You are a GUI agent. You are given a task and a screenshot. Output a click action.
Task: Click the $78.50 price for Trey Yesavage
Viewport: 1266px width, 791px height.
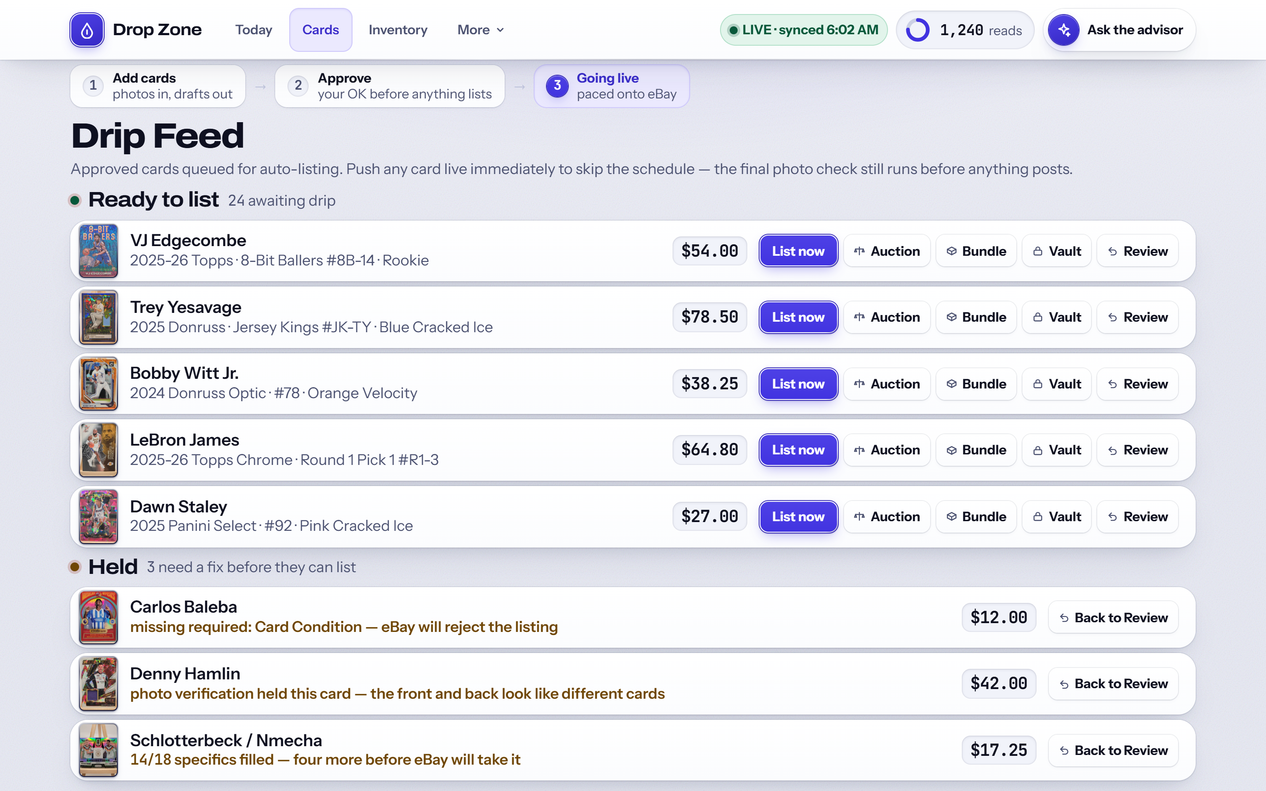click(710, 317)
